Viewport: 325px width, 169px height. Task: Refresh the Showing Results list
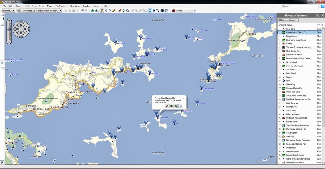pos(322,25)
